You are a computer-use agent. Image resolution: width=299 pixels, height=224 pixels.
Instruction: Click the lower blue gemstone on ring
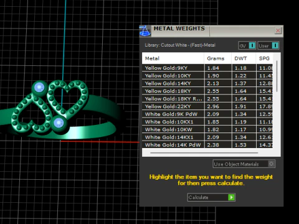tap(59, 123)
